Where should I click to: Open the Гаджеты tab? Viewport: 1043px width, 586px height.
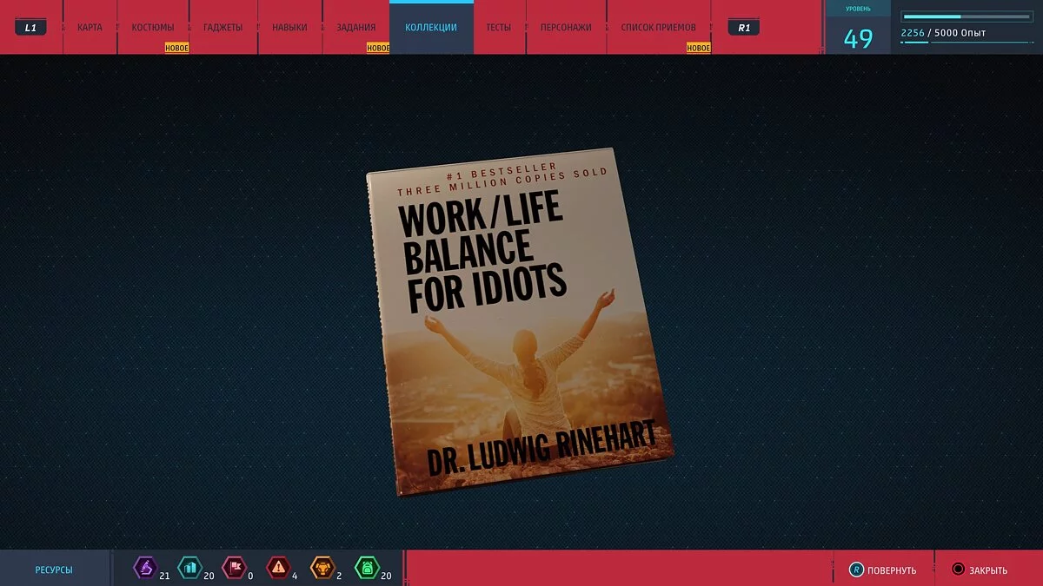pyautogui.click(x=223, y=27)
